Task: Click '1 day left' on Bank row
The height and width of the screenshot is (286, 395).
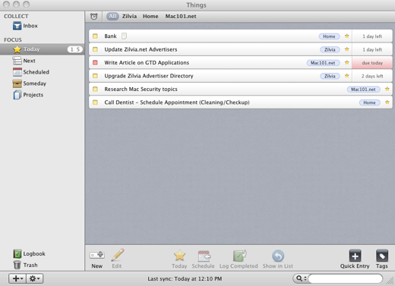Action: click(x=372, y=36)
